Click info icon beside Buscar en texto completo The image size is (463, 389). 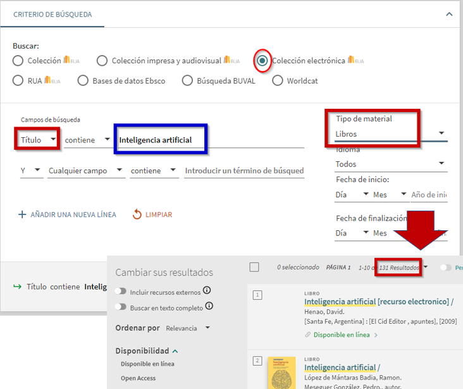point(209,307)
